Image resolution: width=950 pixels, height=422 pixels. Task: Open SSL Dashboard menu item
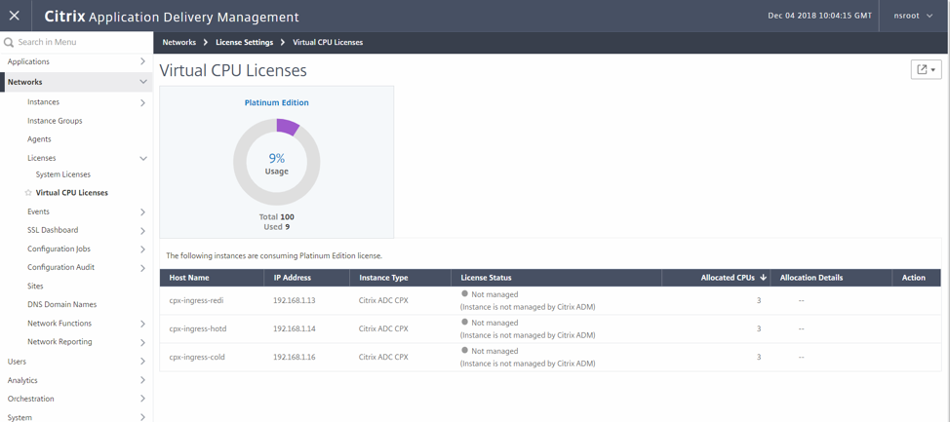click(53, 230)
